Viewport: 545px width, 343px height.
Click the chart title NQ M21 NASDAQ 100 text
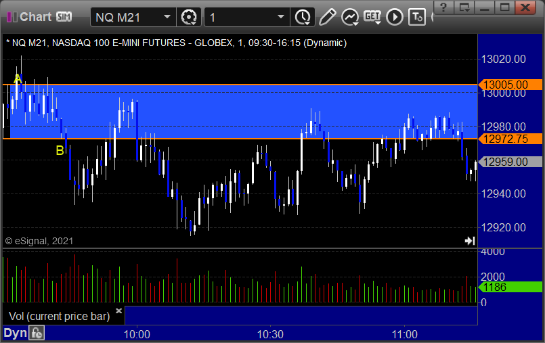coord(177,43)
